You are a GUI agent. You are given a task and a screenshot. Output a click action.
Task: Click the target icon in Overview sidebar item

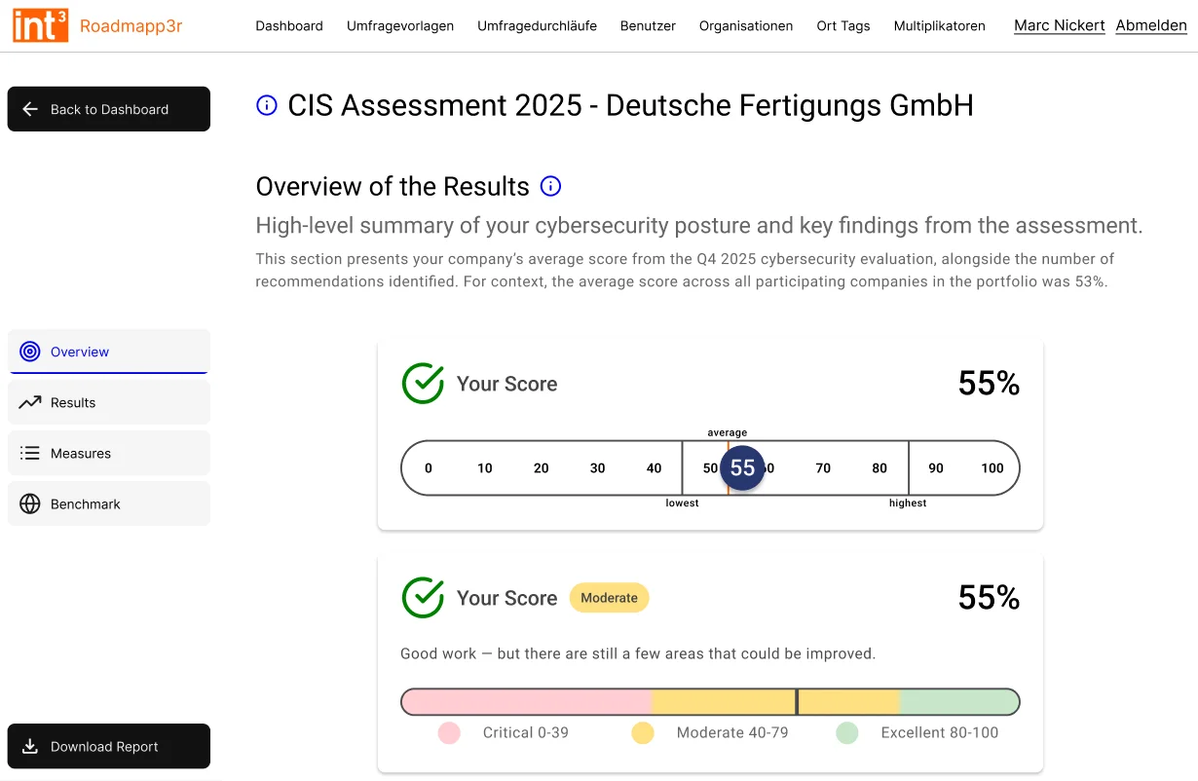point(30,352)
